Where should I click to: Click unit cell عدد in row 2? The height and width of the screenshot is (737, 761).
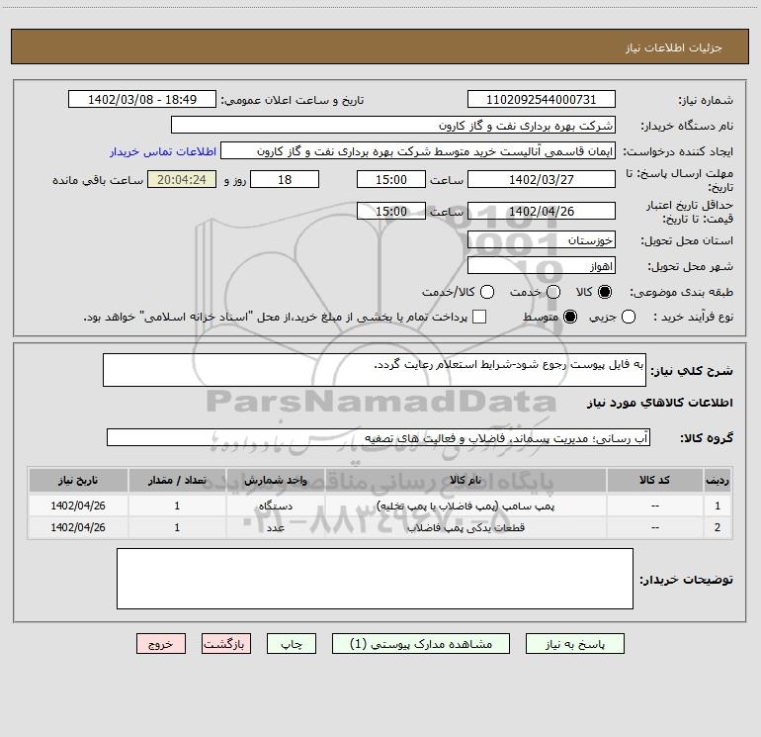pyautogui.click(x=275, y=527)
